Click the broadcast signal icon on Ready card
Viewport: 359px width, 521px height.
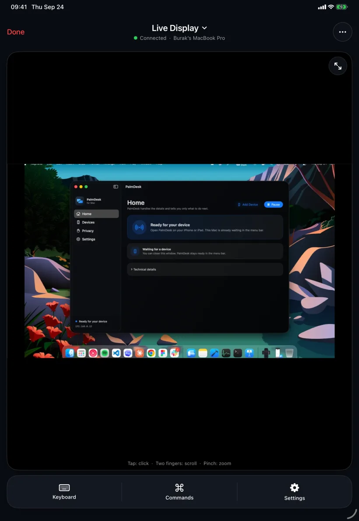(x=139, y=227)
